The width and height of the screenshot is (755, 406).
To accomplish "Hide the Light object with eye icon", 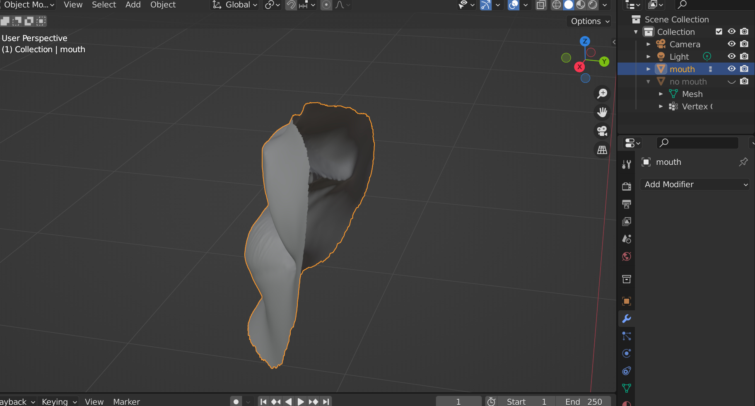I will point(732,56).
